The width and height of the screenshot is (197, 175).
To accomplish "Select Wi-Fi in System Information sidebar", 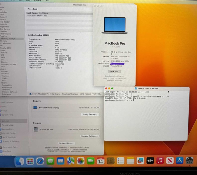I will [x=4, y=80].
